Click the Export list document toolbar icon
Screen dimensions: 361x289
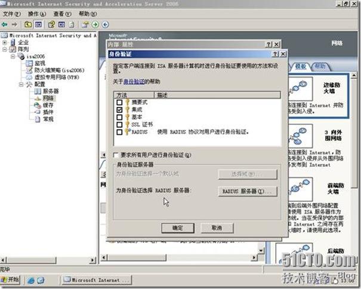click(72, 24)
